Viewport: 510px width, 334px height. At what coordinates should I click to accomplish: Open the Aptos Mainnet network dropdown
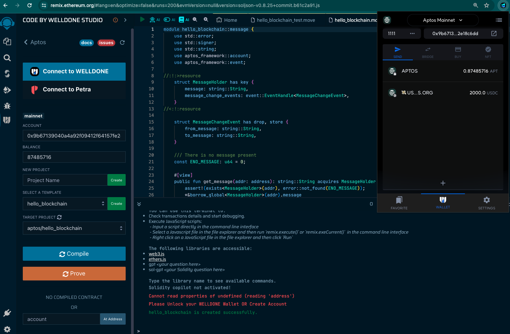(x=443, y=20)
